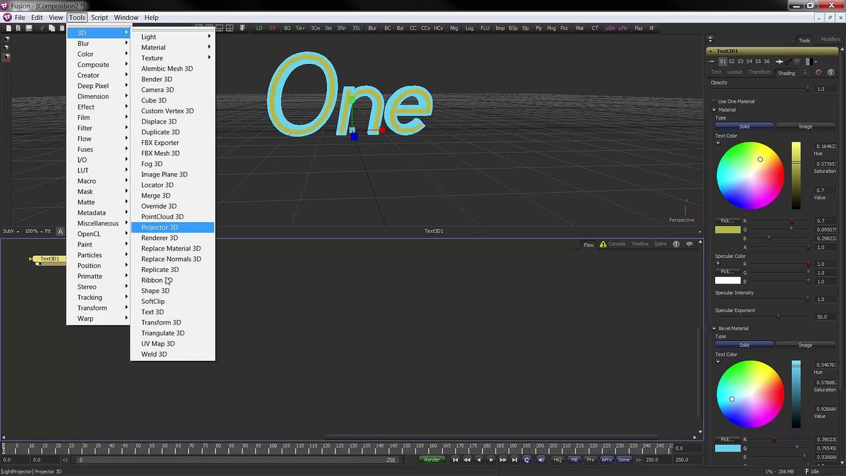Expand the Texture submenu
The width and height of the screenshot is (846, 476).
click(x=173, y=58)
